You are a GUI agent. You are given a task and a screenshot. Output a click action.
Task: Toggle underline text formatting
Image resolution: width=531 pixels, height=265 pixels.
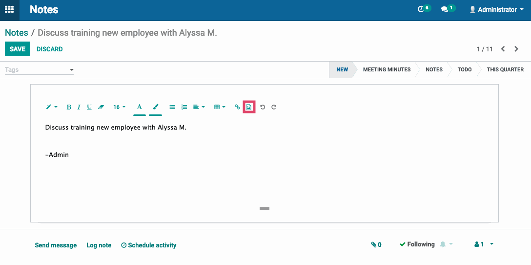point(89,107)
